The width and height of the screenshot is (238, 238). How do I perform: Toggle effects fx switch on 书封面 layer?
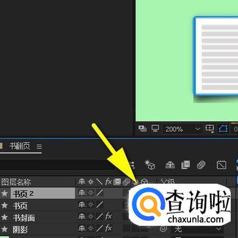tap(109, 217)
